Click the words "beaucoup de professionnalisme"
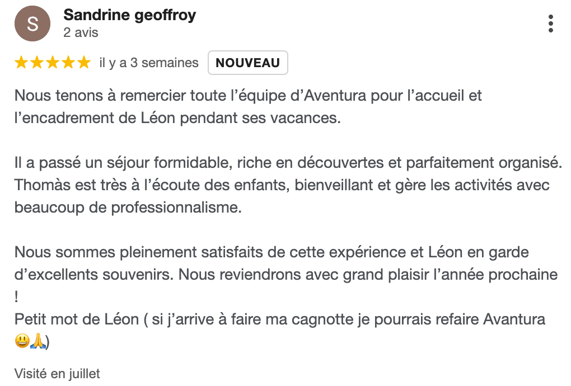Screen dimensions: 571x386 (128, 208)
